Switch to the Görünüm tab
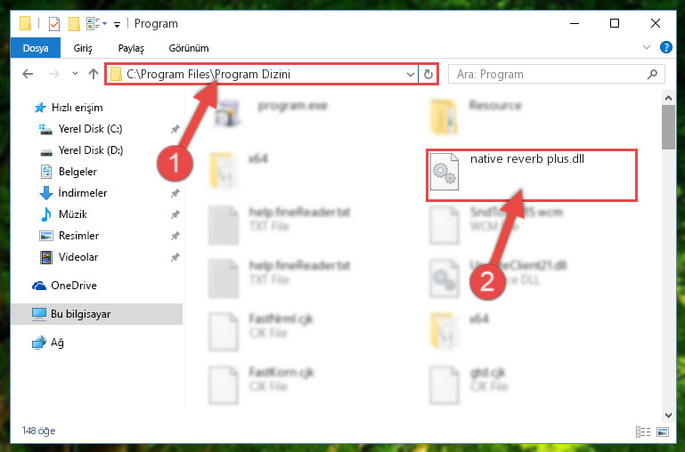685x452 pixels. (189, 48)
